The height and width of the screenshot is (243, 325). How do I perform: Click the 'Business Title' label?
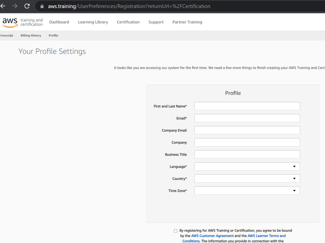pyautogui.click(x=176, y=154)
